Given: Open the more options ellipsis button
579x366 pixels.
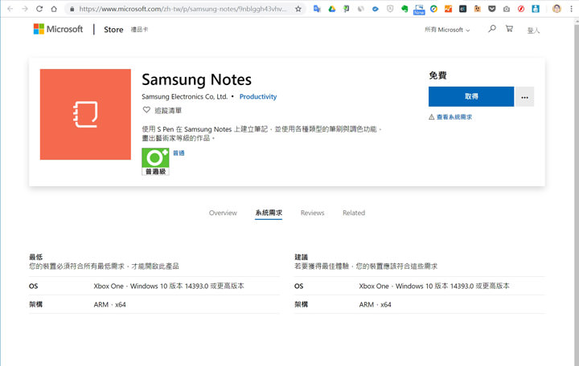Looking at the screenshot, I should pos(524,97).
